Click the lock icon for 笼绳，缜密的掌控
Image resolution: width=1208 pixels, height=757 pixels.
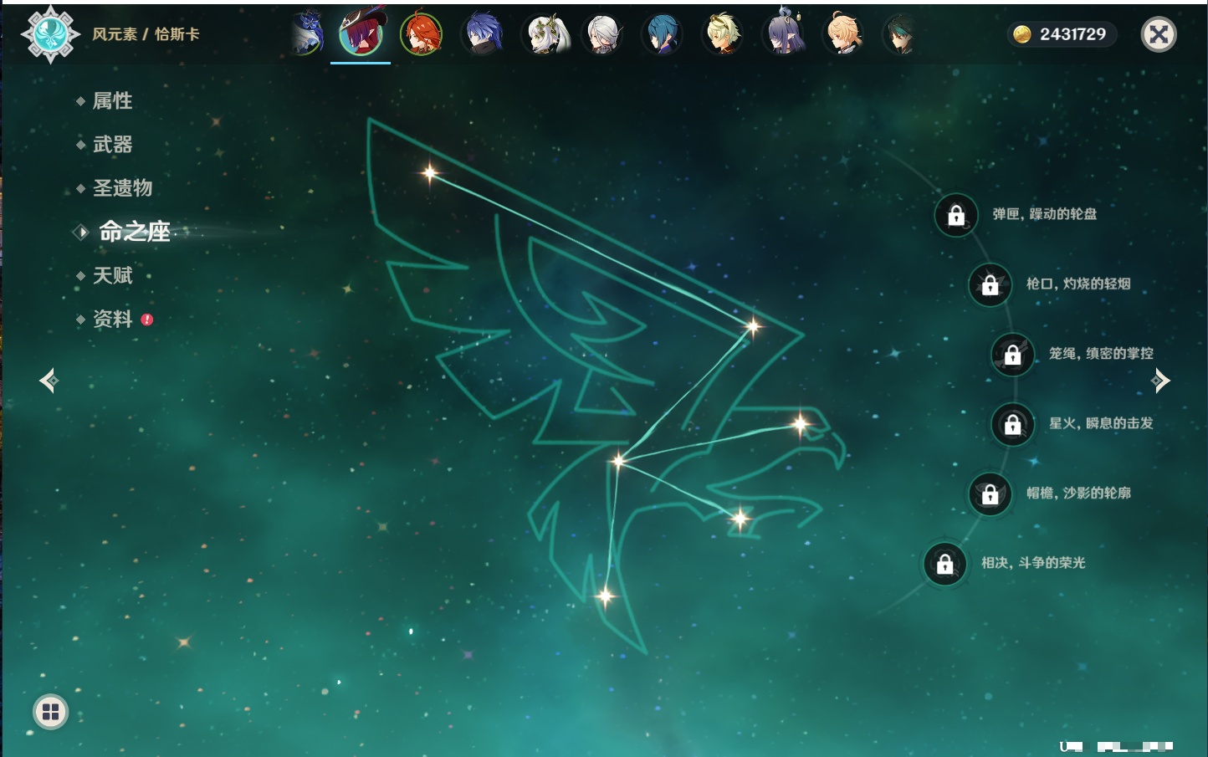(1013, 355)
